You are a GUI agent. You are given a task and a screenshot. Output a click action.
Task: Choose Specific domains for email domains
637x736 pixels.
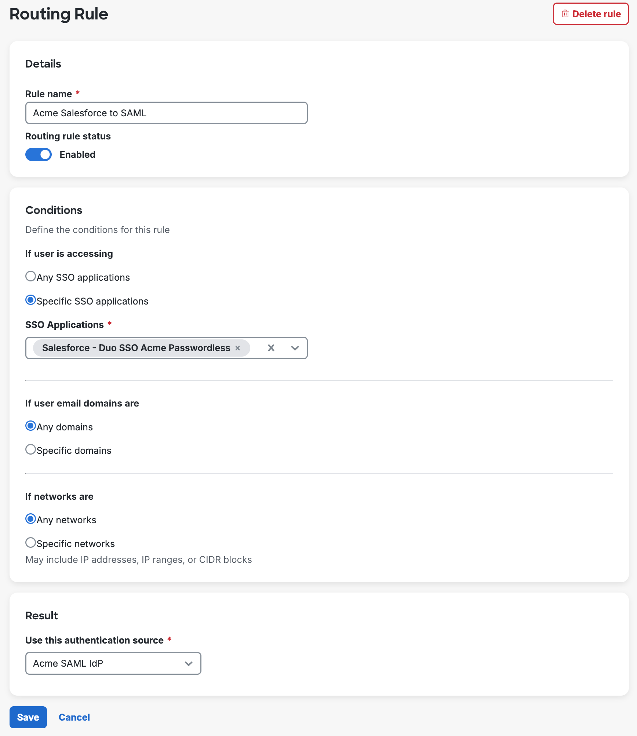coord(31,449)
